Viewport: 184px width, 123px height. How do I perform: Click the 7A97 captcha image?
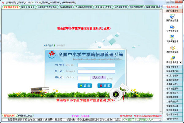99,78
